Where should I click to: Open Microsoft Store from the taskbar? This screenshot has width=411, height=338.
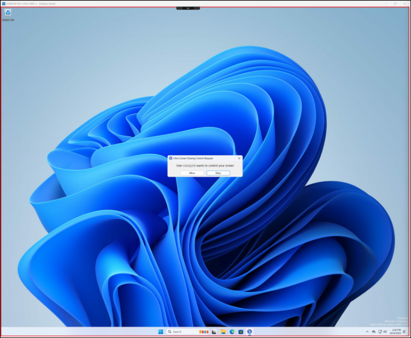coord(240,331)
